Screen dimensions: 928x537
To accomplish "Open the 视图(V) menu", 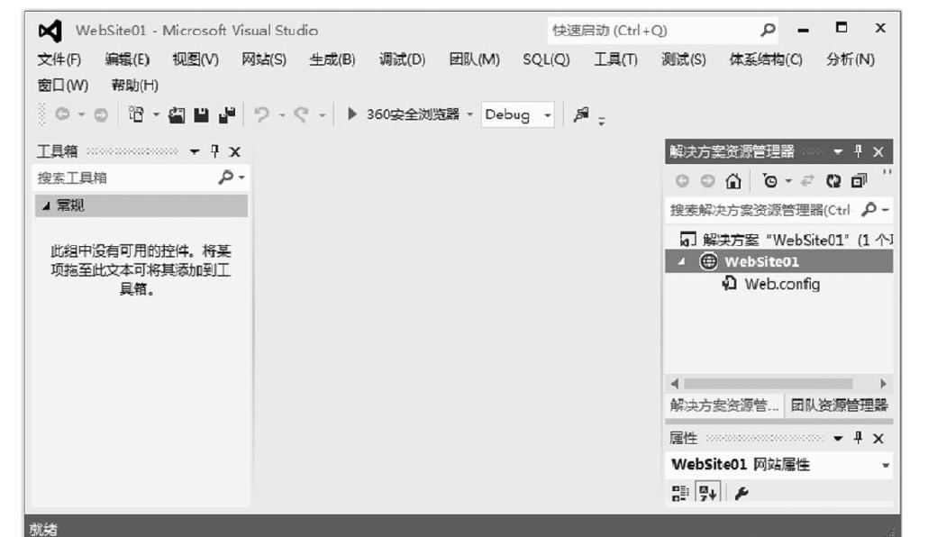I will (196, 59).
